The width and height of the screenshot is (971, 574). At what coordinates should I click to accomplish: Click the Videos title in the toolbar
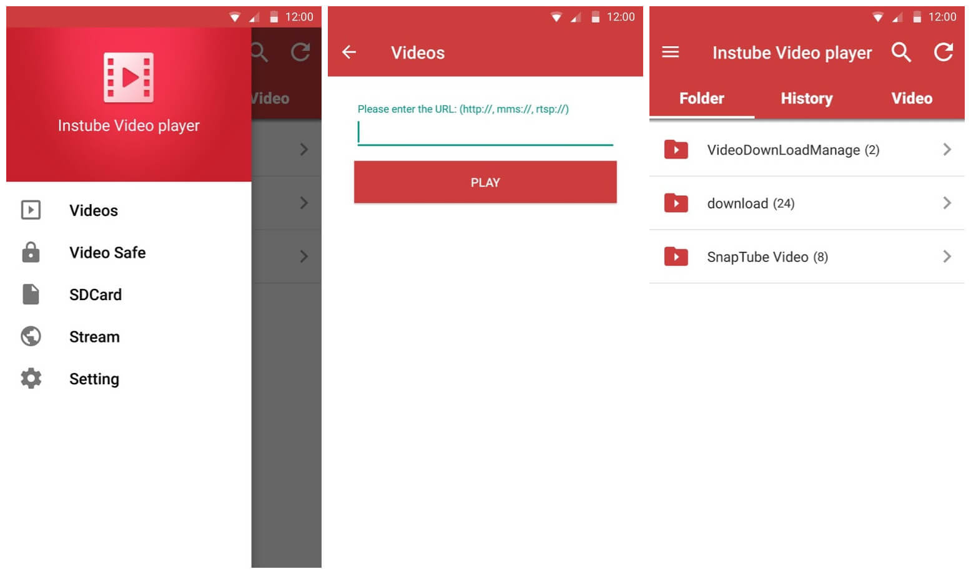pyautogui.click(x=418, y=53)
